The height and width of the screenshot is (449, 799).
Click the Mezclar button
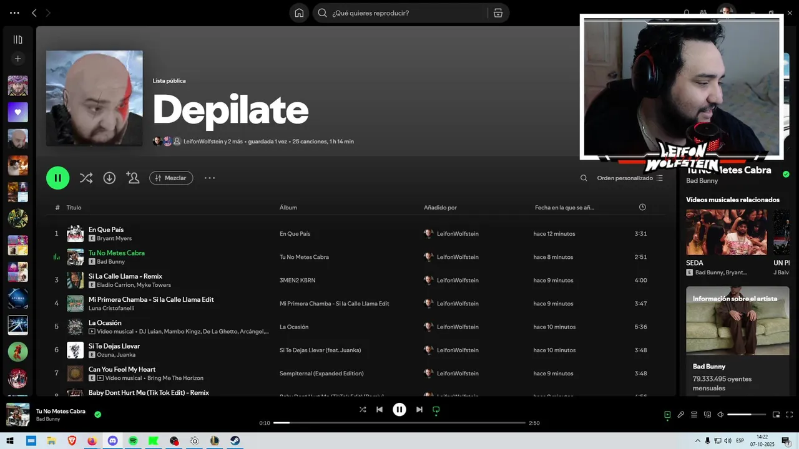(171, 178)
